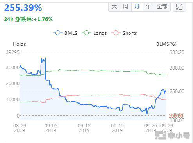Screen dimensions: 193x143
Task: Click the 10000 left axis label
Action: pyautogui.click(x=13, y=100)
